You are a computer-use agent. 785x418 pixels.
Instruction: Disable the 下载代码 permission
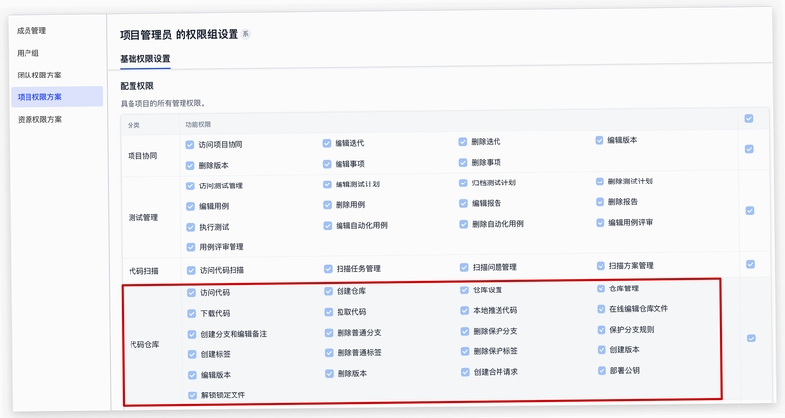click(x=191, y=314)
